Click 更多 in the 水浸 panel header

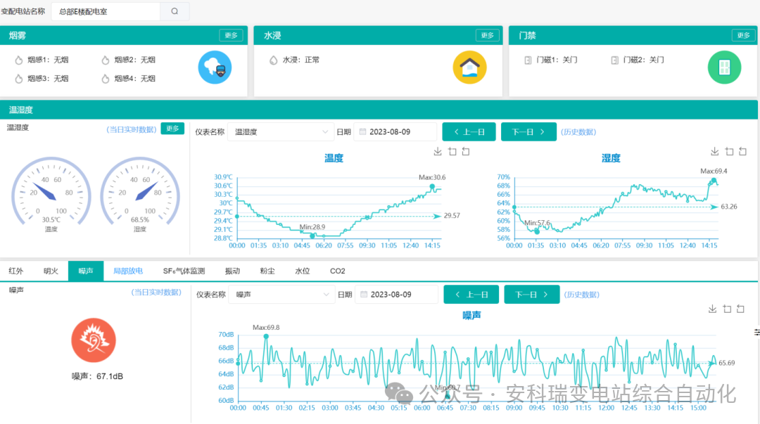point(487,35)
